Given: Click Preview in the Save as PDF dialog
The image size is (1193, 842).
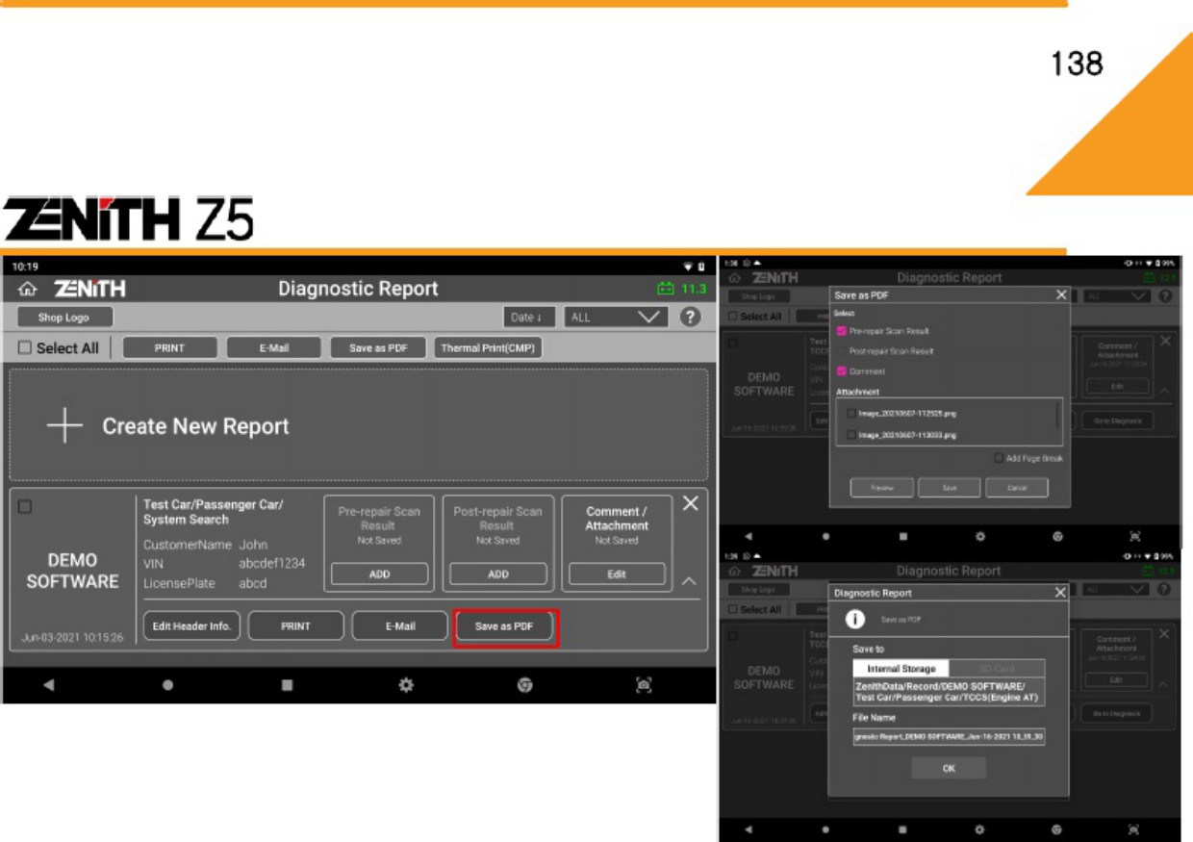Looking at the screenshot, I should coord(882,488).
